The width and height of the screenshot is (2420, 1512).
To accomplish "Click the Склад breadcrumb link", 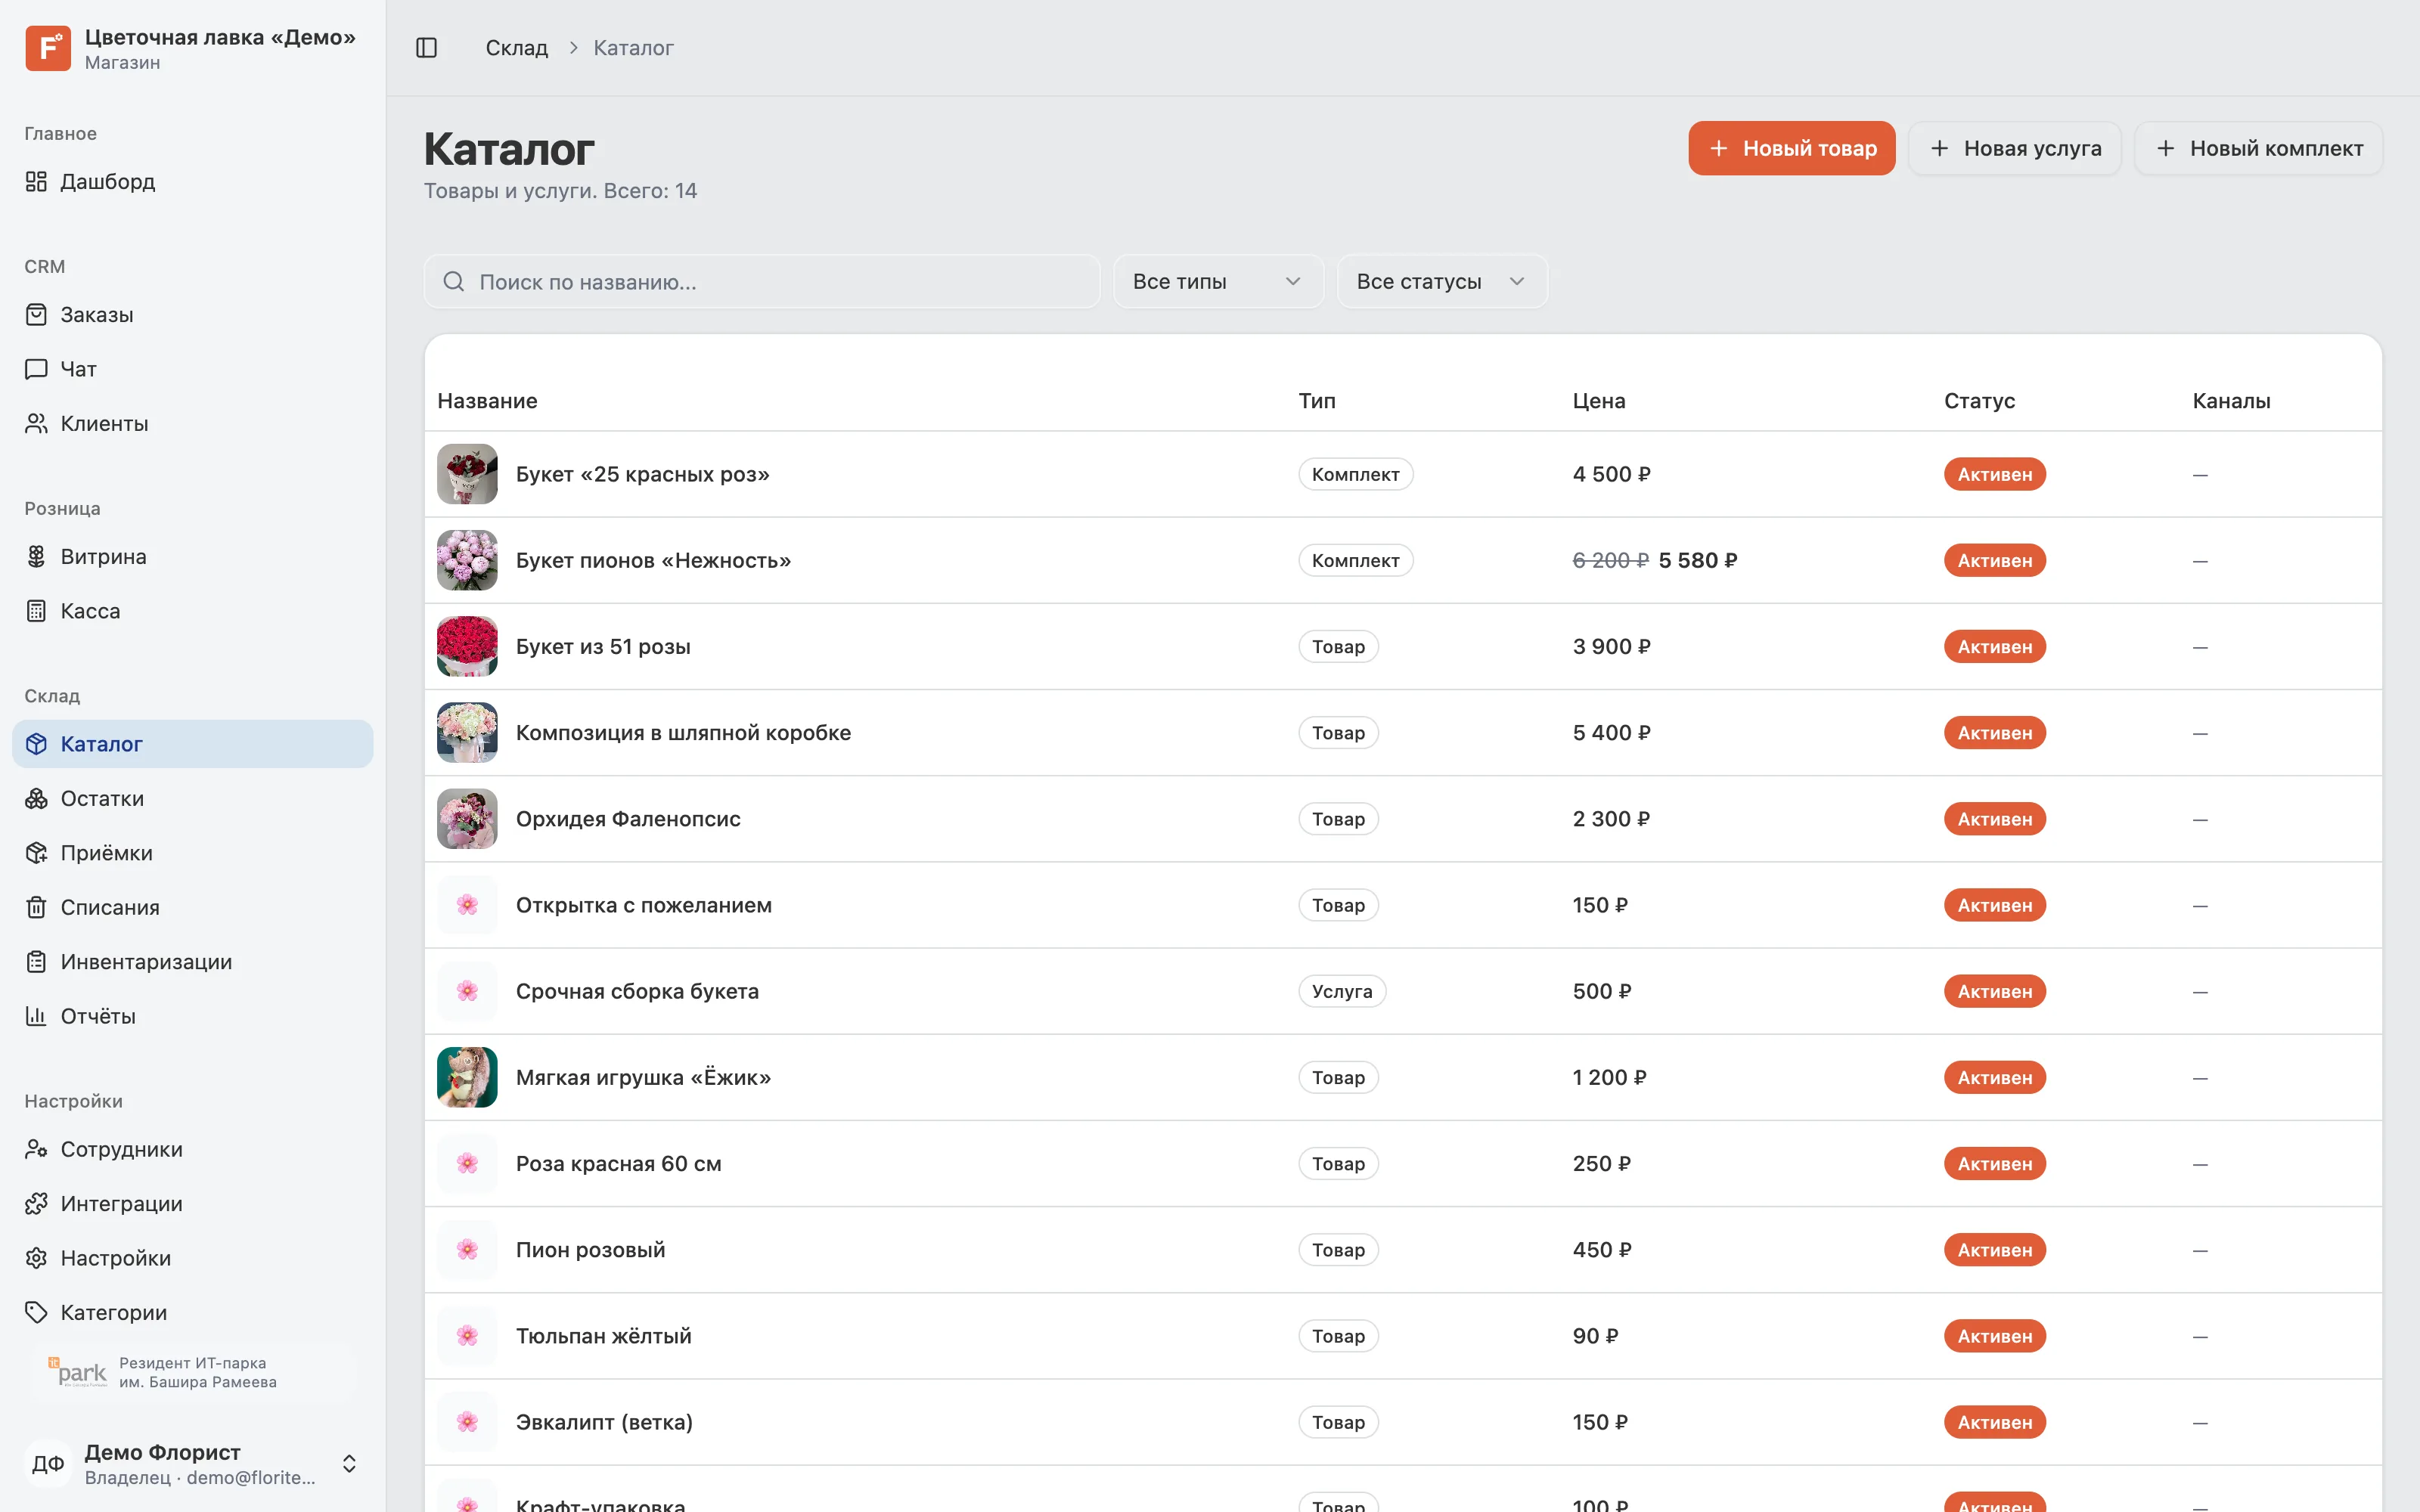I will click(x=516, y=48).
